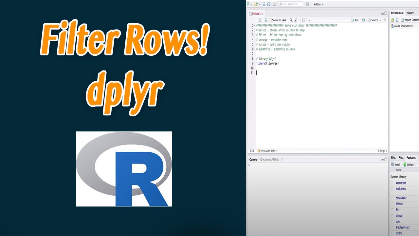
Task: Compile a report with the notebook icon
Action: [304, 20]
